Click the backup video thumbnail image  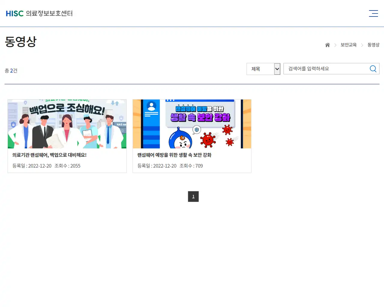[67, 124]
